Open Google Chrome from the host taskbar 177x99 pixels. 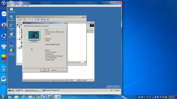37,97
